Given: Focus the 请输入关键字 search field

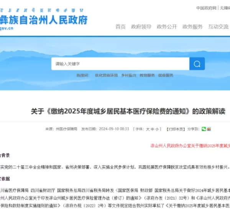Looking at the screenshot, I should [x=120, y=64].
